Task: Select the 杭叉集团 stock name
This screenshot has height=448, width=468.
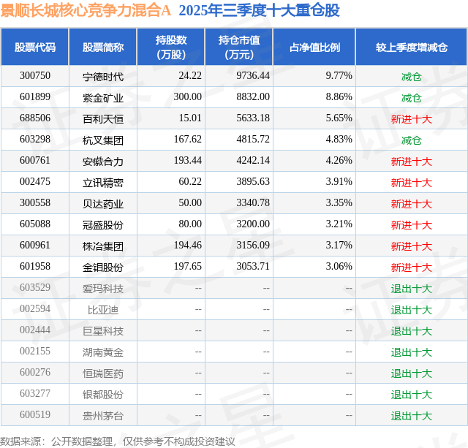Action: click(x=103, y=140)
